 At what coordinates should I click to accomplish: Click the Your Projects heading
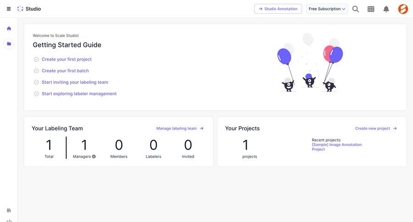coord(242,128)
